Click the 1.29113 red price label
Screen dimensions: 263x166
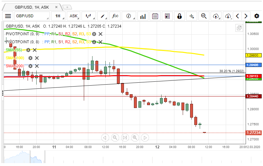pos(253,76)
